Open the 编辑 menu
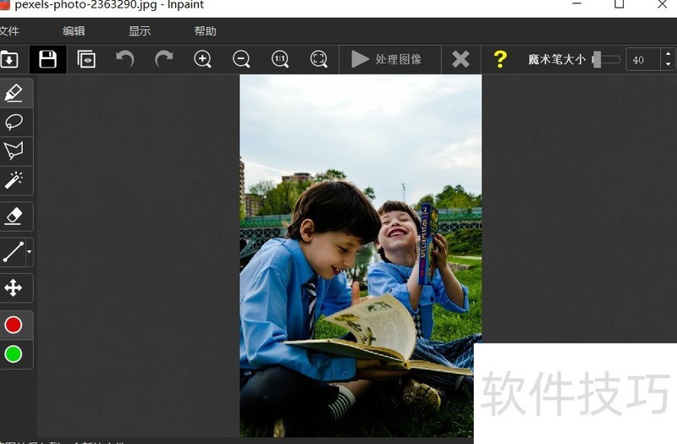Image resolution: width=677 pixels, height=444 pixels. coord(74,31)
